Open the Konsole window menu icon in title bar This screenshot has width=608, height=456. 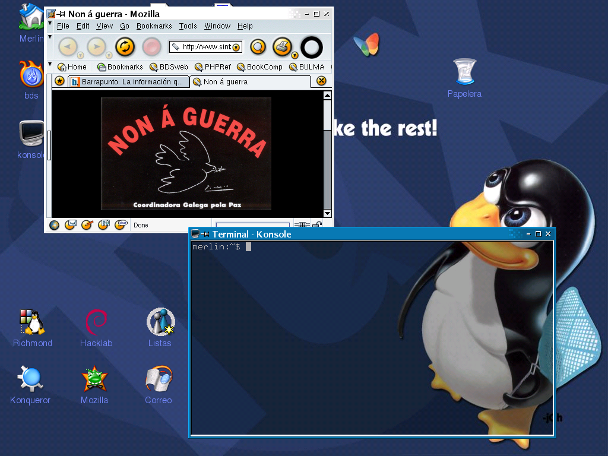coord(195,234)
